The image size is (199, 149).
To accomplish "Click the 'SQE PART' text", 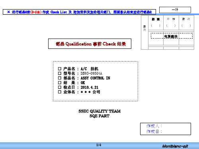I will 99,116.
